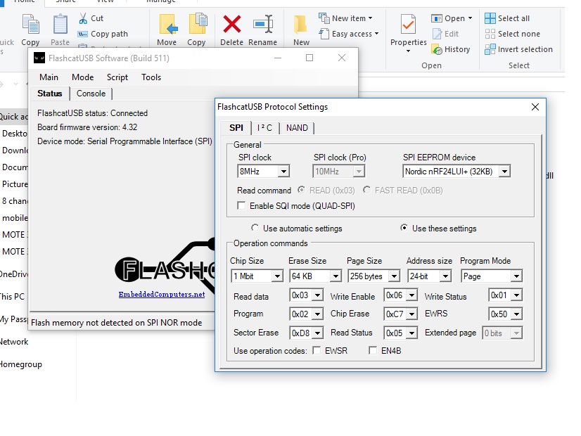The width and height of the screenshot is (581, 436).
Task: Click the New folder icon
Action: [300, 25]
